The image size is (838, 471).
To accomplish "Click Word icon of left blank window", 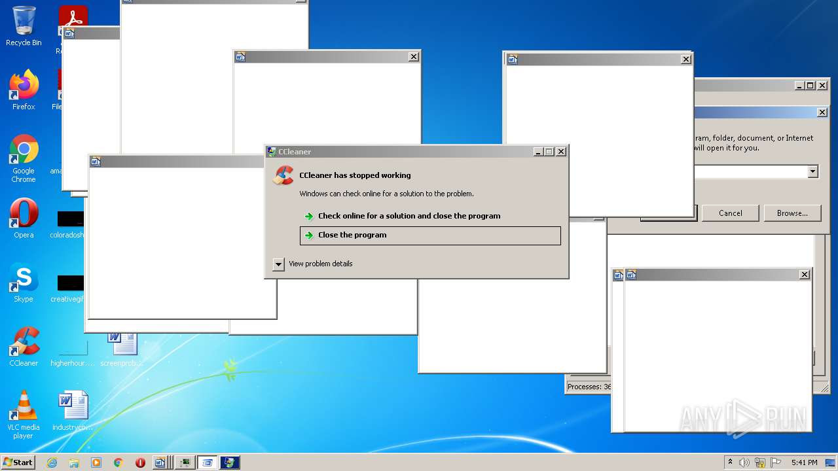I will point(96,161).
